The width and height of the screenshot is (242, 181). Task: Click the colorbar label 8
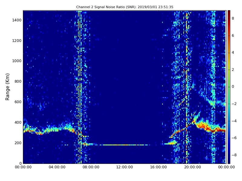coord(233,18)
